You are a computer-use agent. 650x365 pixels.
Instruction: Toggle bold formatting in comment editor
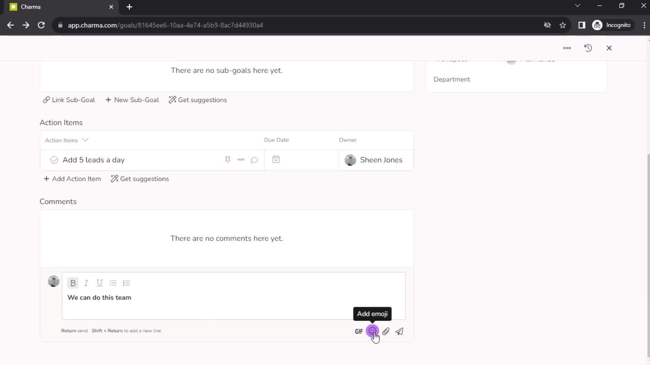point(73,283)
